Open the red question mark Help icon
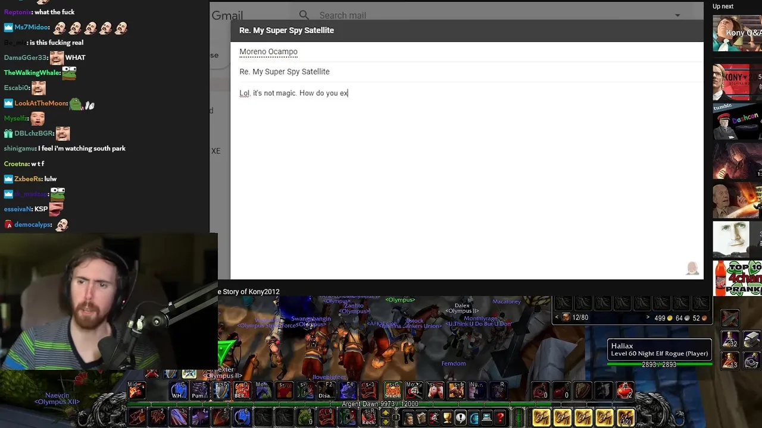Image resolution: width=762 pixels, height=428 pixels. 500,418
